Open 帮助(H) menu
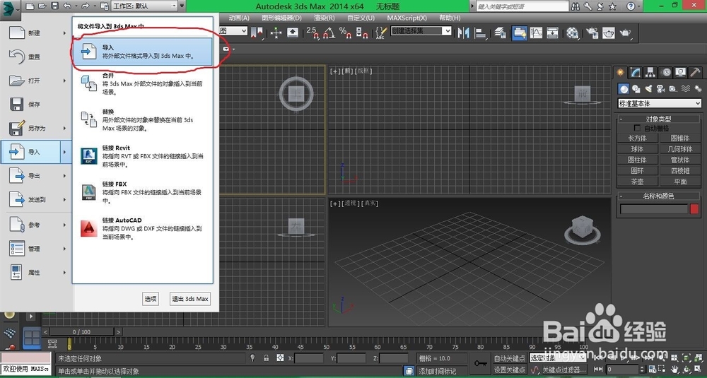Viewport: 707px width, 378px height. [450, 18]
